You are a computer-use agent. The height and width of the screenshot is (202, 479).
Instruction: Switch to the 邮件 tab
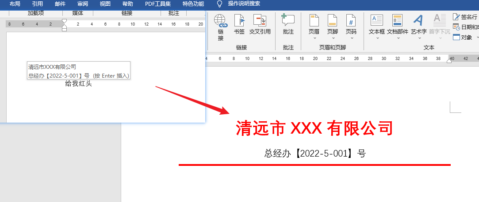pyautogui.click(x=60, y=4)
